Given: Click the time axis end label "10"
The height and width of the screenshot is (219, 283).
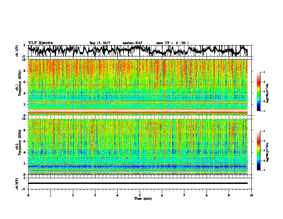Looking at the screenshot, I should point(251,195).
